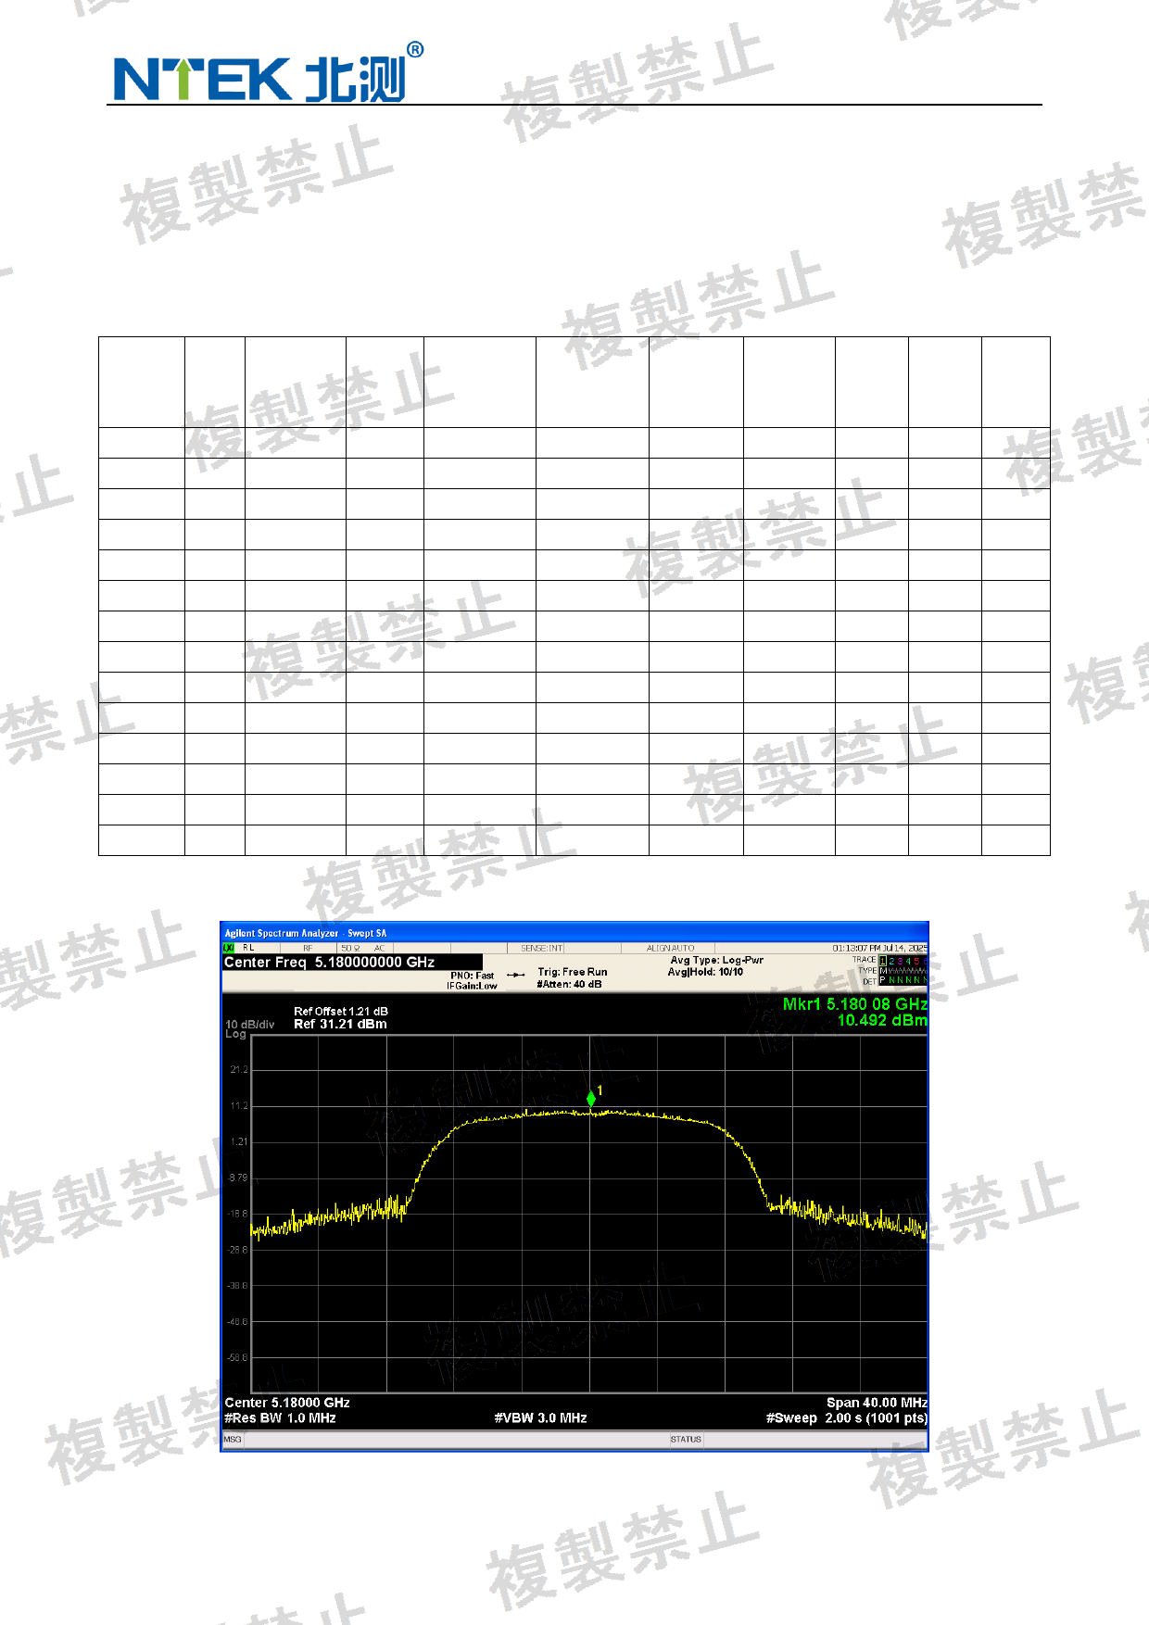Click the 'PNO: Fast' setting text

[473, 976]
